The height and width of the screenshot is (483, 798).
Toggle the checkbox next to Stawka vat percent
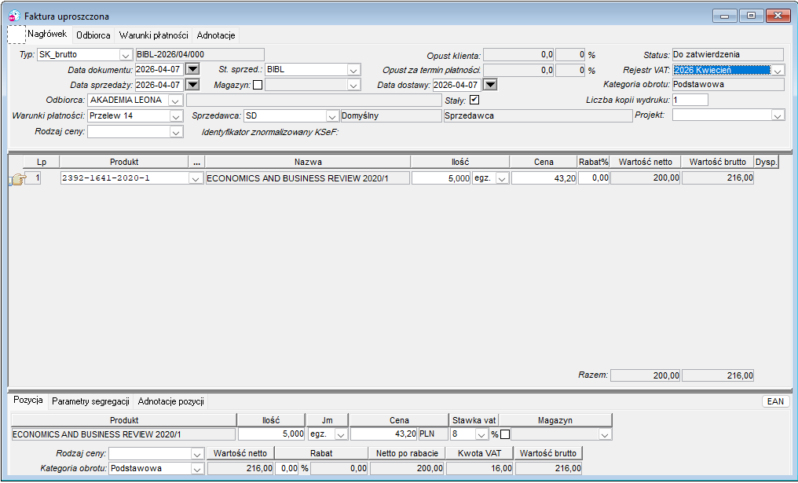coord(505,434)
